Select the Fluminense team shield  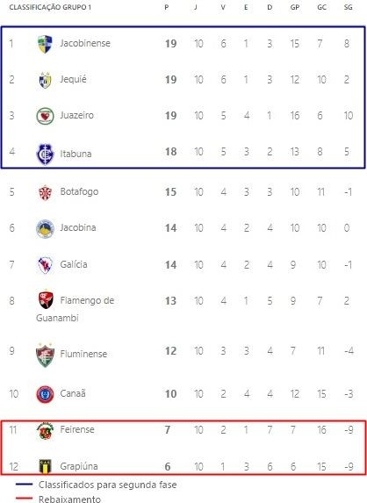coord(45,355)
